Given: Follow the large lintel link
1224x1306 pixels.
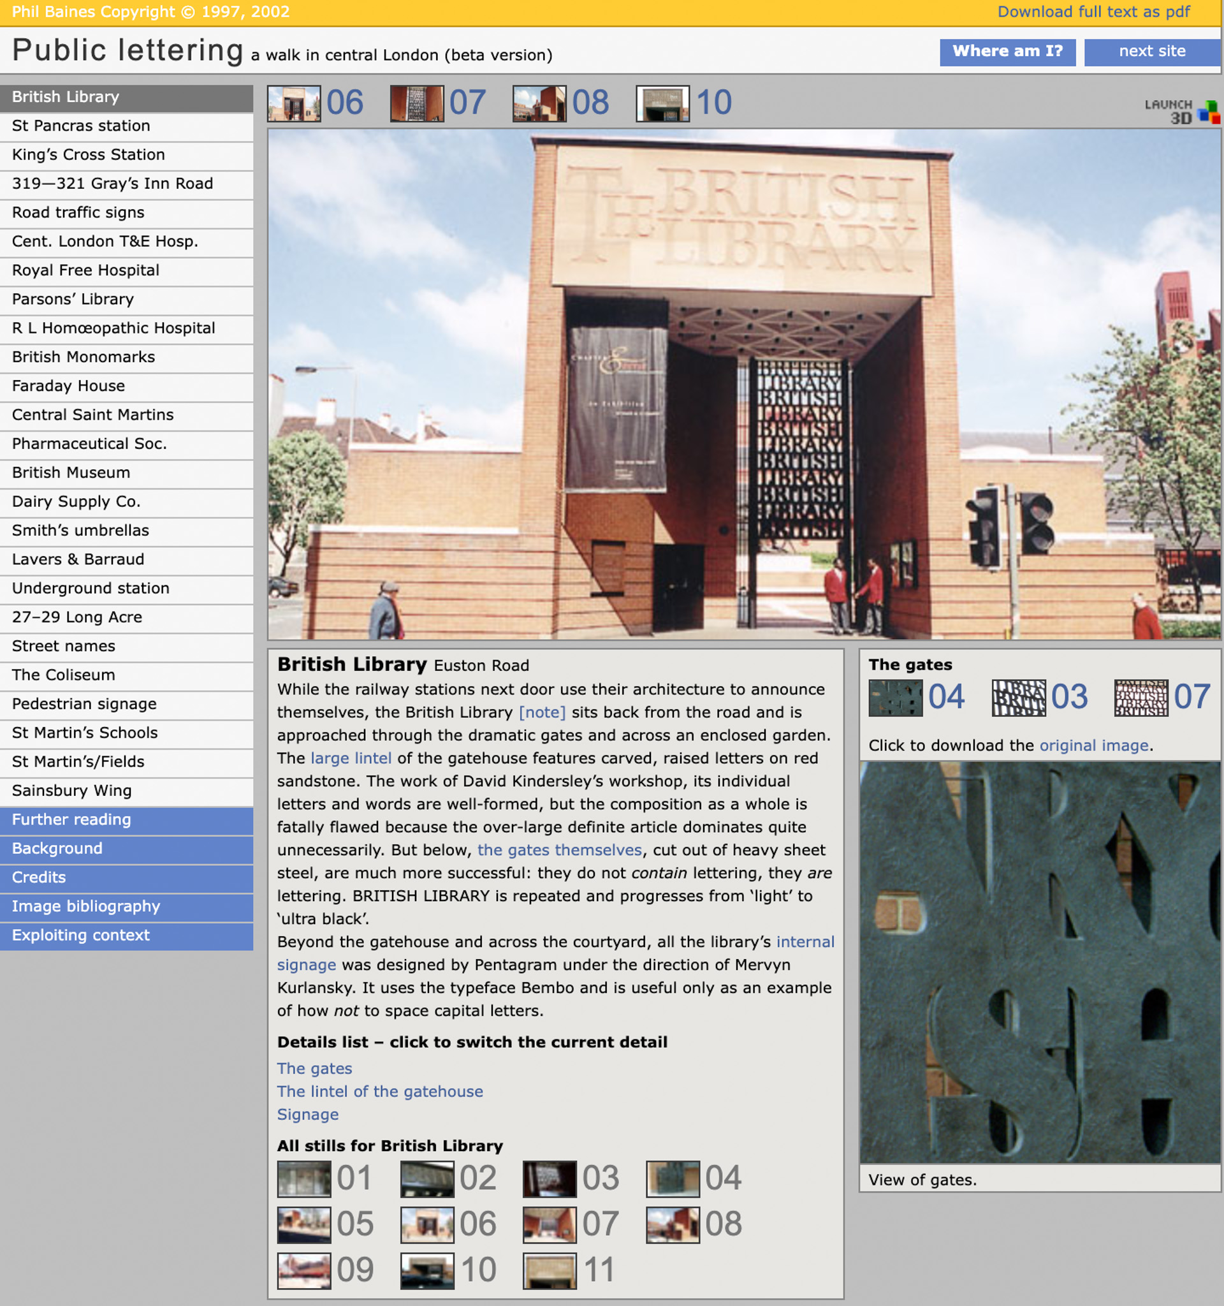Looking at the screenshot, I should click(x=351, y=758).
